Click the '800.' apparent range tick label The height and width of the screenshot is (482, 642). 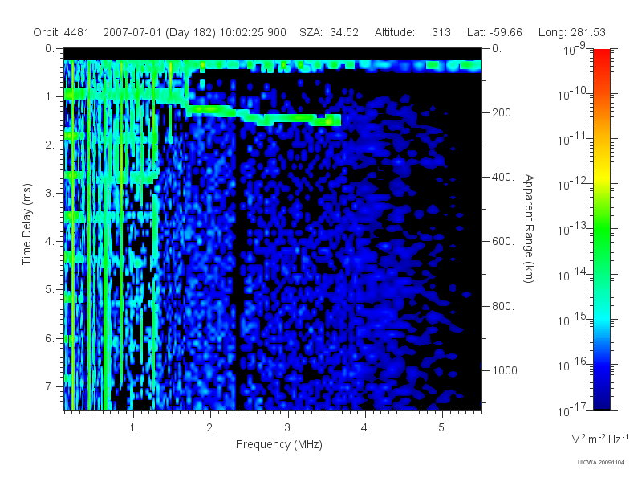point(503,306)
